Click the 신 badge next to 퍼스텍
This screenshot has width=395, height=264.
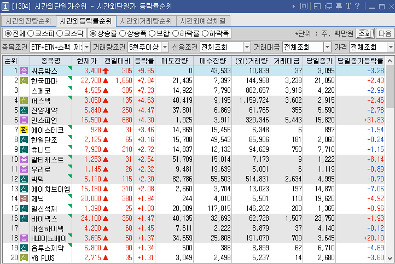[x=24, y=100]
